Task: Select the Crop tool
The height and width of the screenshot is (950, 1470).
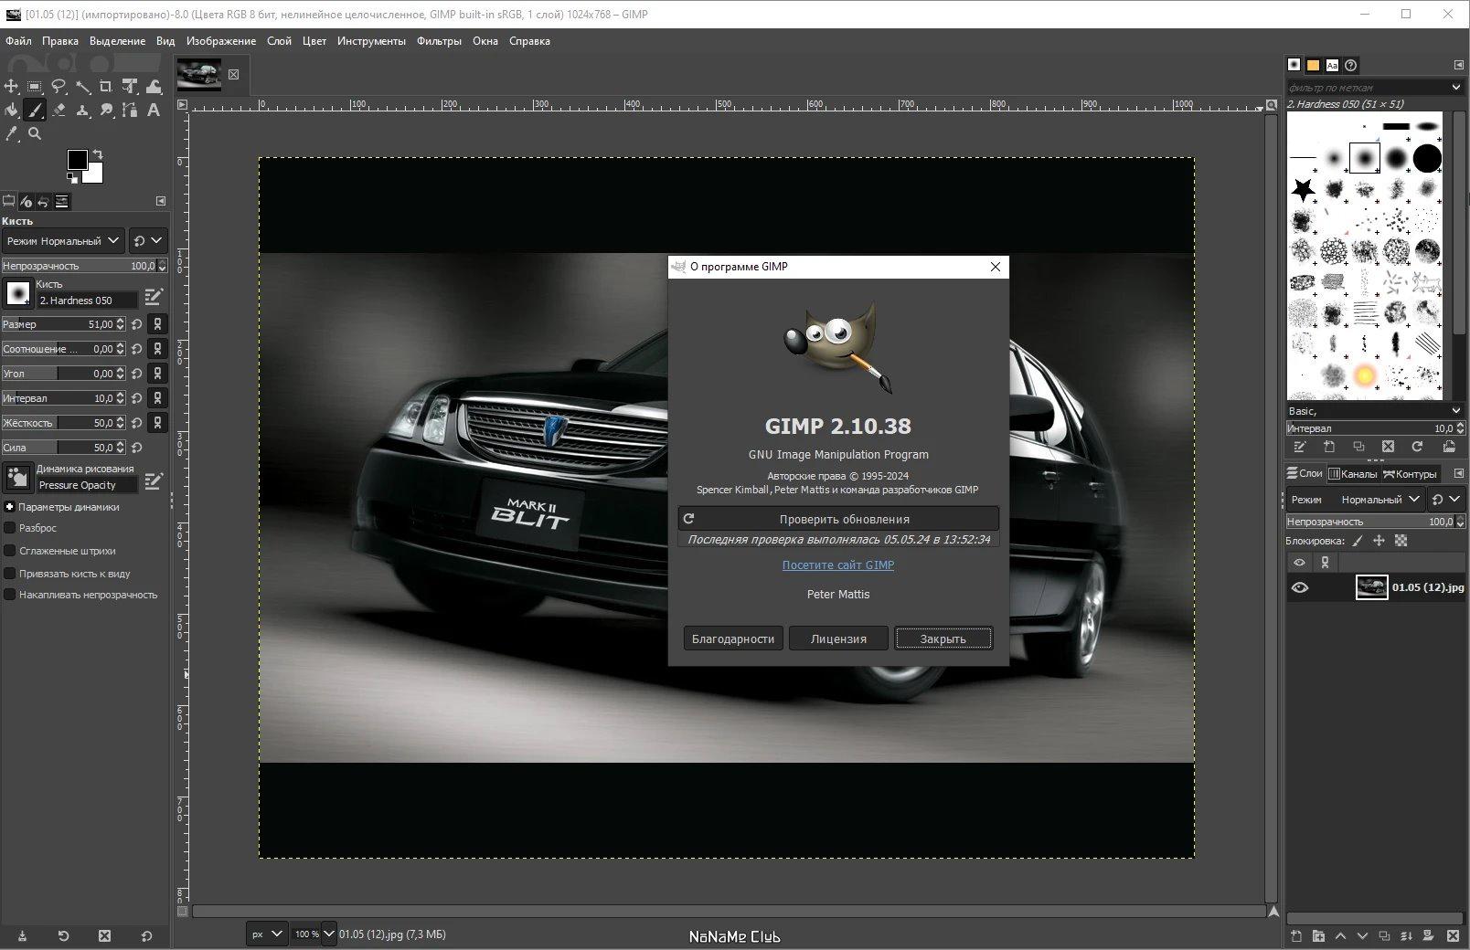Action: [x=106, y=87]
